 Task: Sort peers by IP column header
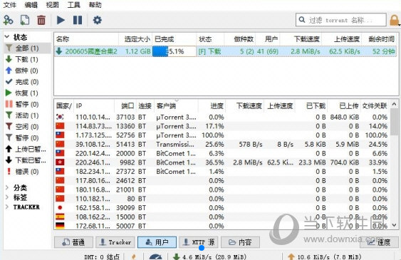click(x=94, y=106)
